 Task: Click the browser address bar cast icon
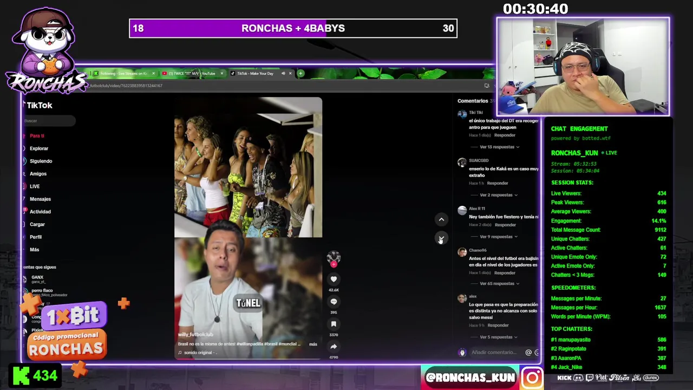click(487, 86)
